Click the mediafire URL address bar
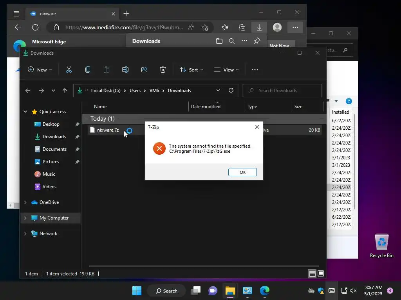401x300 pixels. (x=124, y=27)
